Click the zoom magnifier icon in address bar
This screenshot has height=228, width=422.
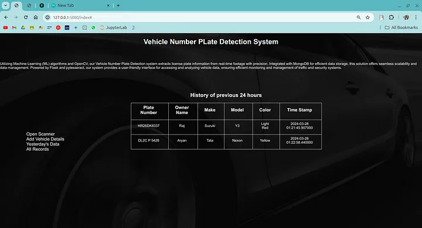click(x=359, y=17)
